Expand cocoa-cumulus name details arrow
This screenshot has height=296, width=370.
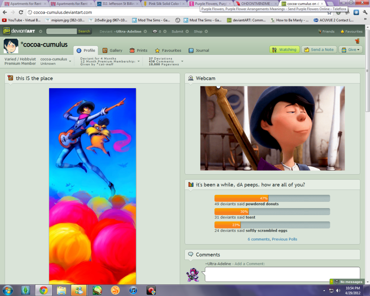point(70,61)
